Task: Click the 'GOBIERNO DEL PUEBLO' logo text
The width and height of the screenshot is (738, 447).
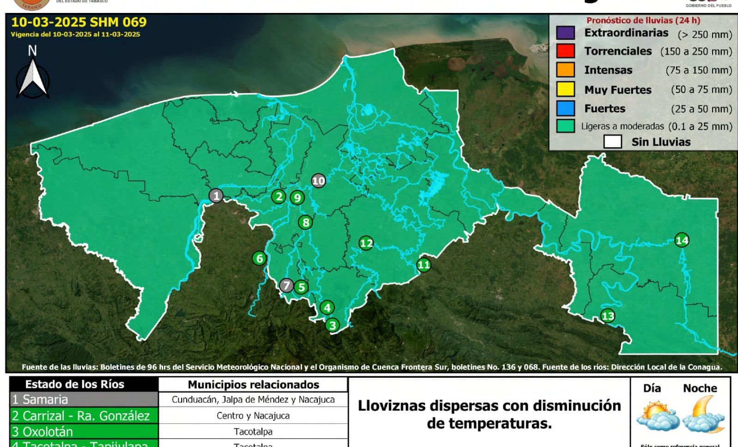Action: coord(708,5)
